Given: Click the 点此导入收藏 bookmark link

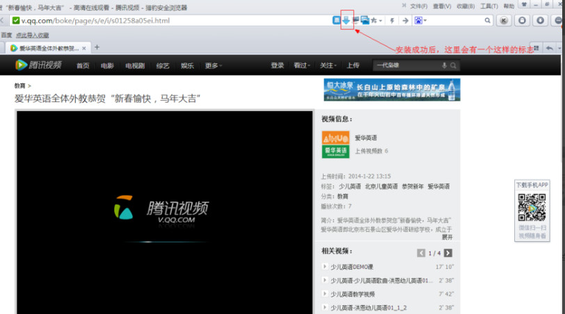Looking at the screenshot, I should click(x=33, y=34).
